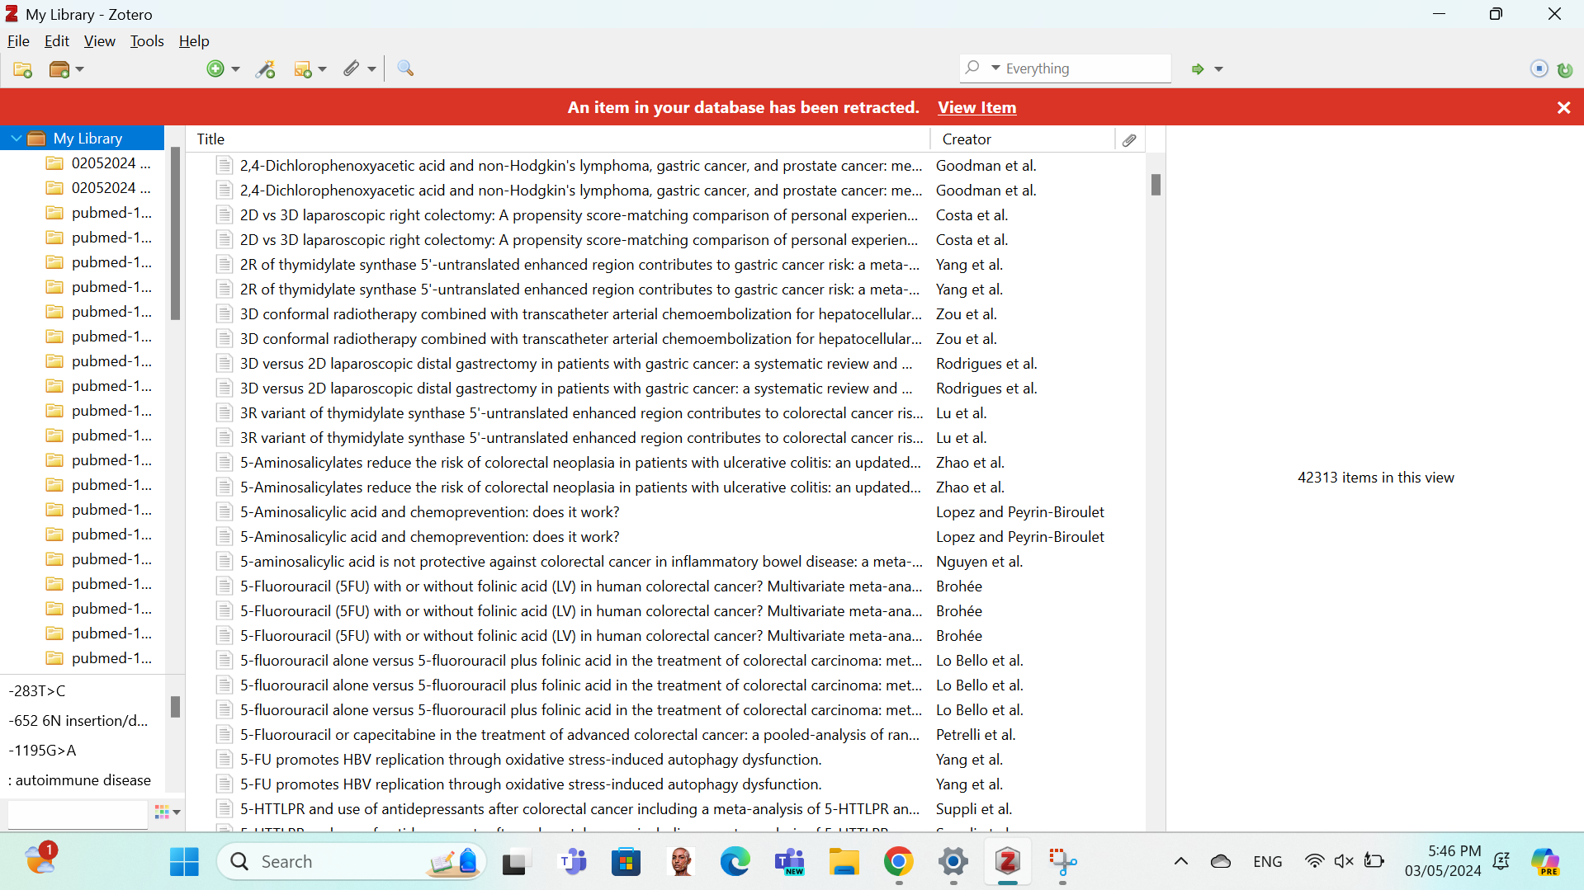Image resolution: width=1584 pixels, height=890 pixels.
Task: Filter by tag -283T>C
Action: point(37,691)
